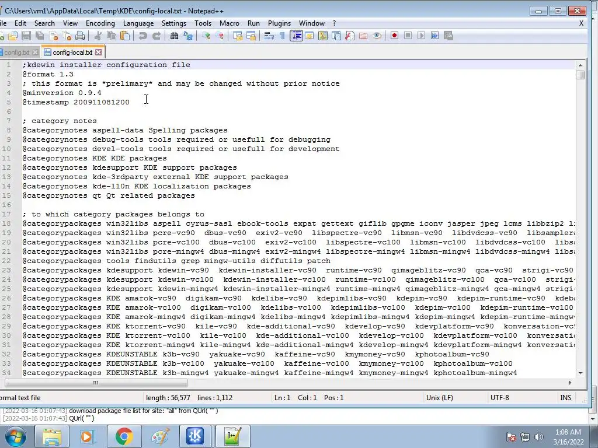The image size is (598, 448).
Task: Click the horizontal scrollbar thumb
Action: tap(95, 383)
